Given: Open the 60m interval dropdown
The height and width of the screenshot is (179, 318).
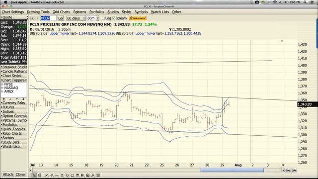Looking at the screenshot, I should pyautogui.click(x=93, y=18).
